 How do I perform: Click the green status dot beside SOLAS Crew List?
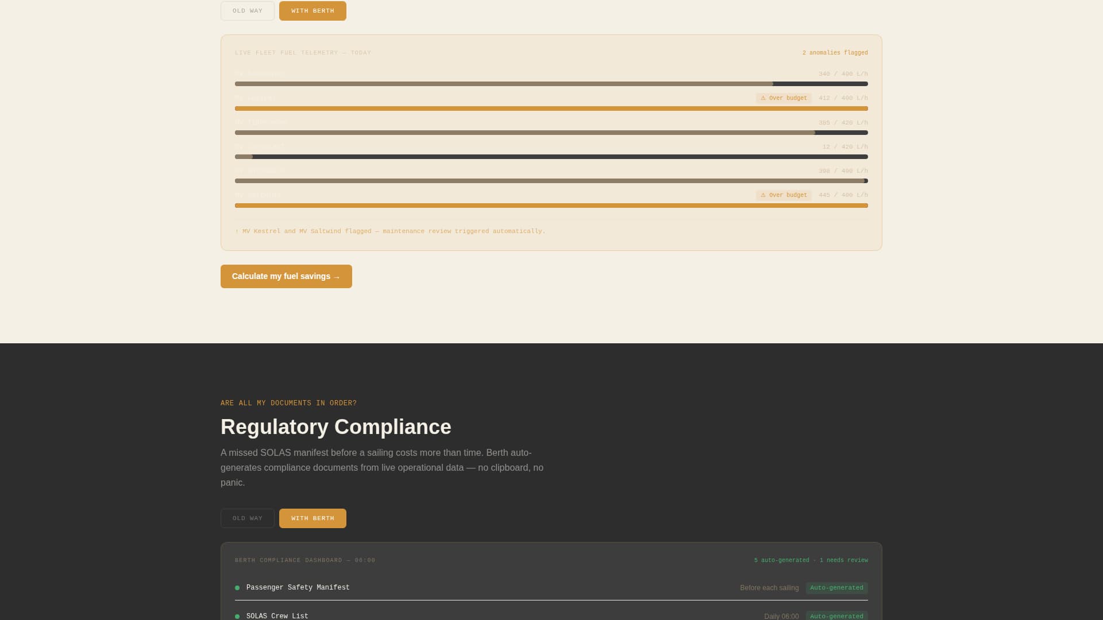tap(237, 616)
